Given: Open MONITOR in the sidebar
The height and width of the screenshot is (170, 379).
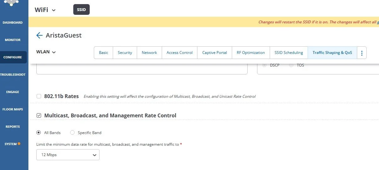Looking at the screenshot, I should [x=13, y=40].
